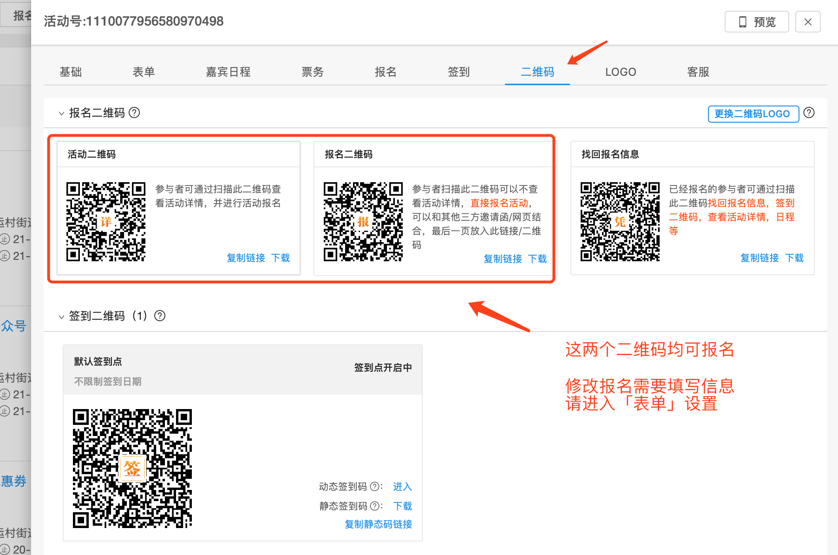Show help next to 更换二维码LOGO button
838x555 pixels.
pyautogui.click(x=809, y=113)
